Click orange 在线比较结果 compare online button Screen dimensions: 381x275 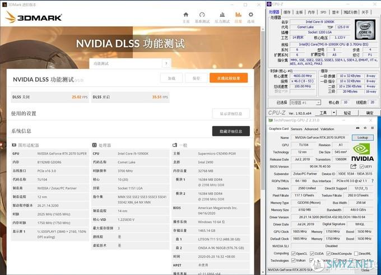point(229,78)
